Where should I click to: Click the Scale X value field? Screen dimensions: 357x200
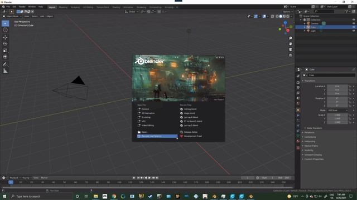click(x=337, y=115)
